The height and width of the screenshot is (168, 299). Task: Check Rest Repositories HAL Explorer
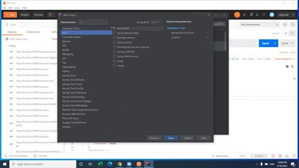pyautogui.click(x=114, y=47)
